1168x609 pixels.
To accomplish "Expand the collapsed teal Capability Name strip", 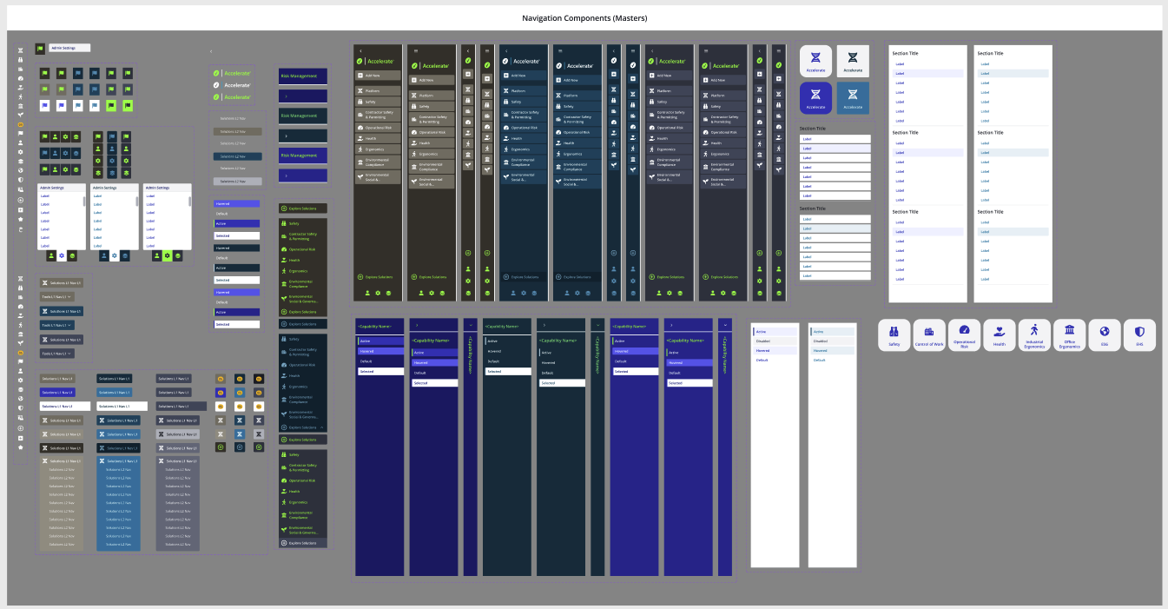I will [597, 447].
